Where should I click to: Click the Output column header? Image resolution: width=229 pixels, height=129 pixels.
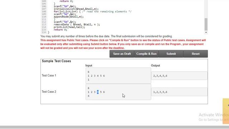[155, 66]
